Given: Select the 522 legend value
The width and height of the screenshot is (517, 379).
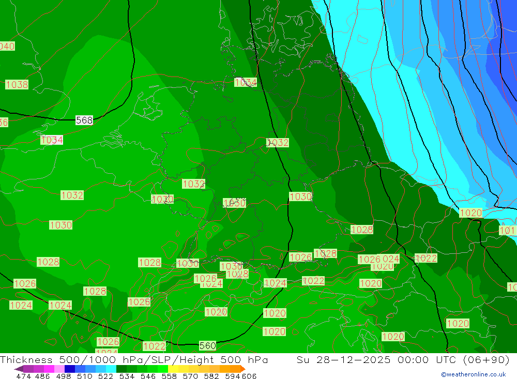Looking at the screenshot, I should pyautogui.click(x=105, y=376).
